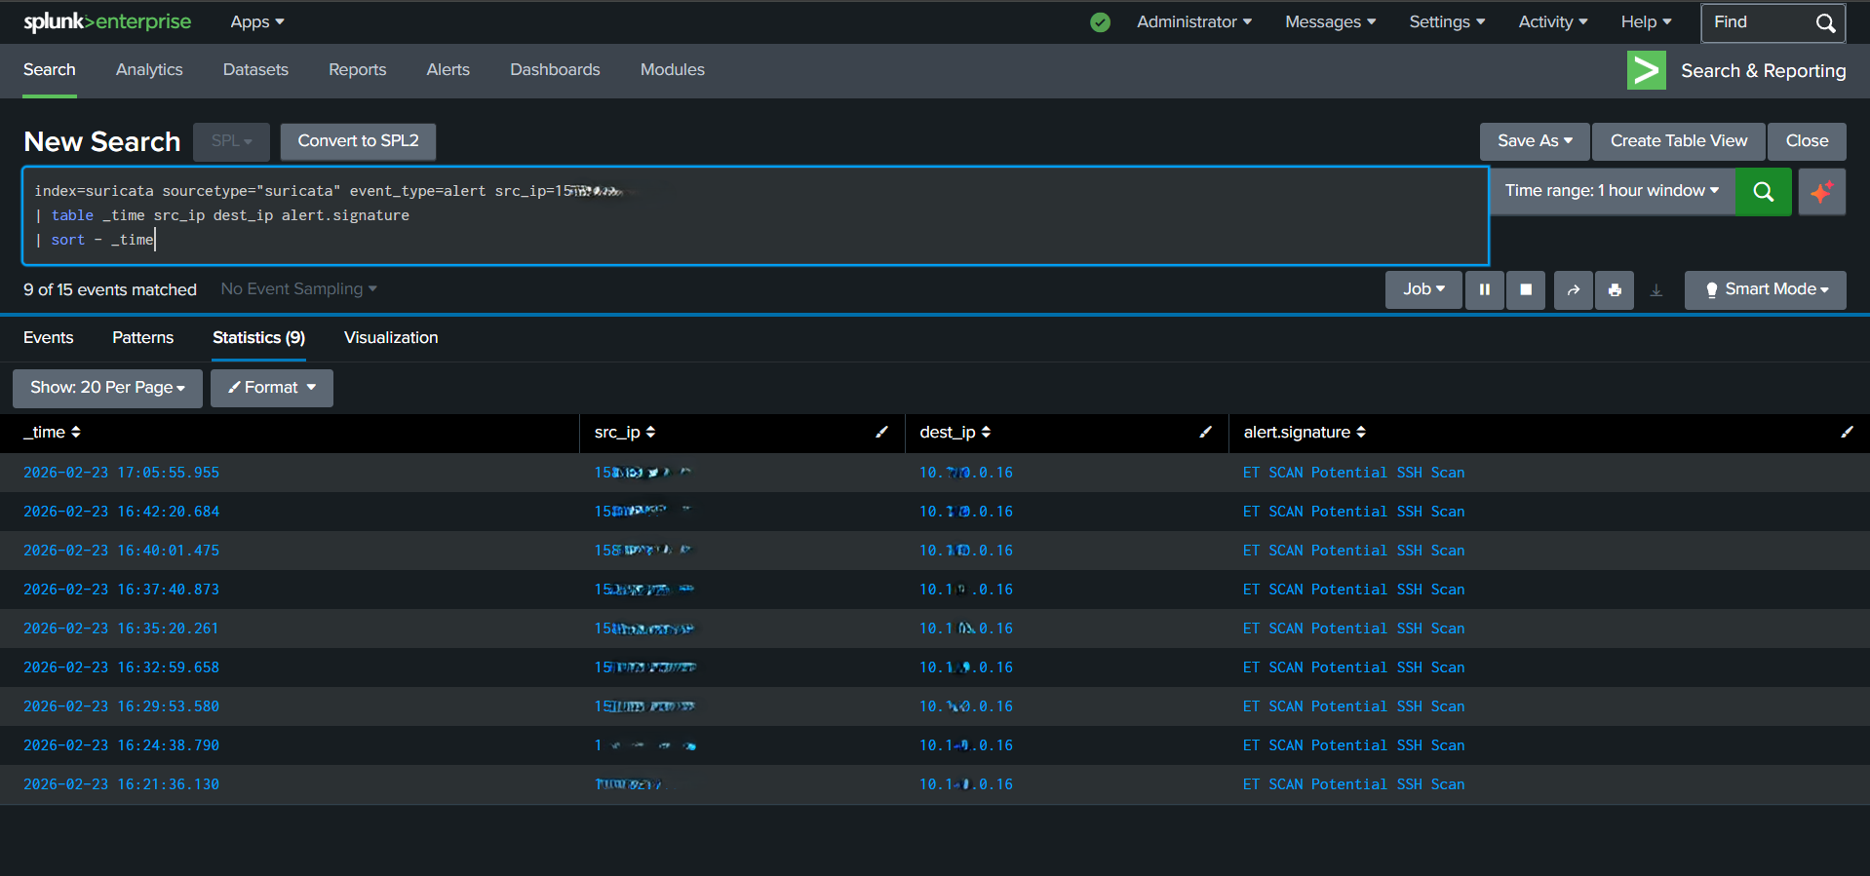The width and height of the screenshot is (1870, 876).
Task: Print the search results
Action: pyautogui.click(x=1615, y=289)
